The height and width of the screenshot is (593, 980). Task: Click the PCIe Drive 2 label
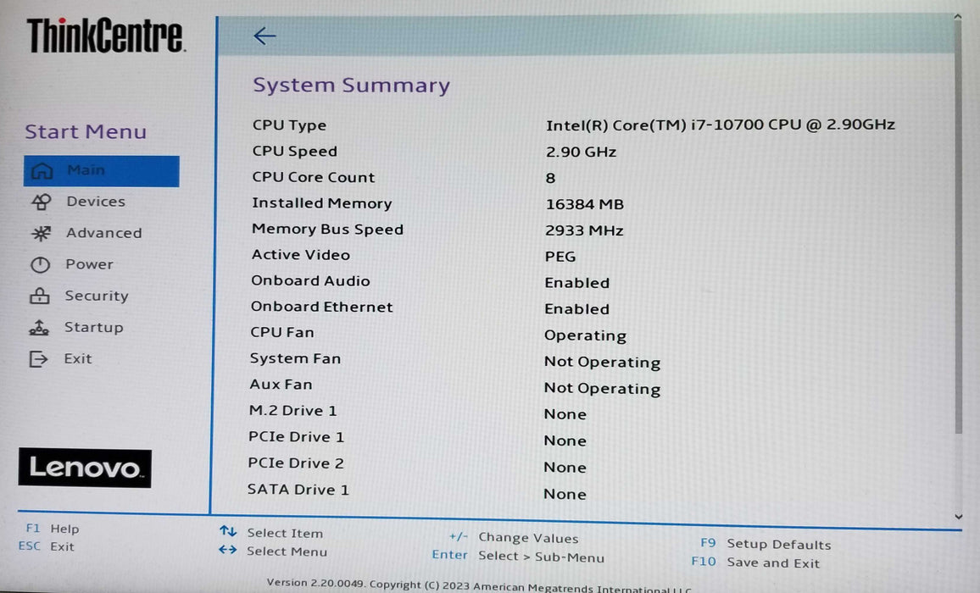pyautogui.click(x=296, y=463)
